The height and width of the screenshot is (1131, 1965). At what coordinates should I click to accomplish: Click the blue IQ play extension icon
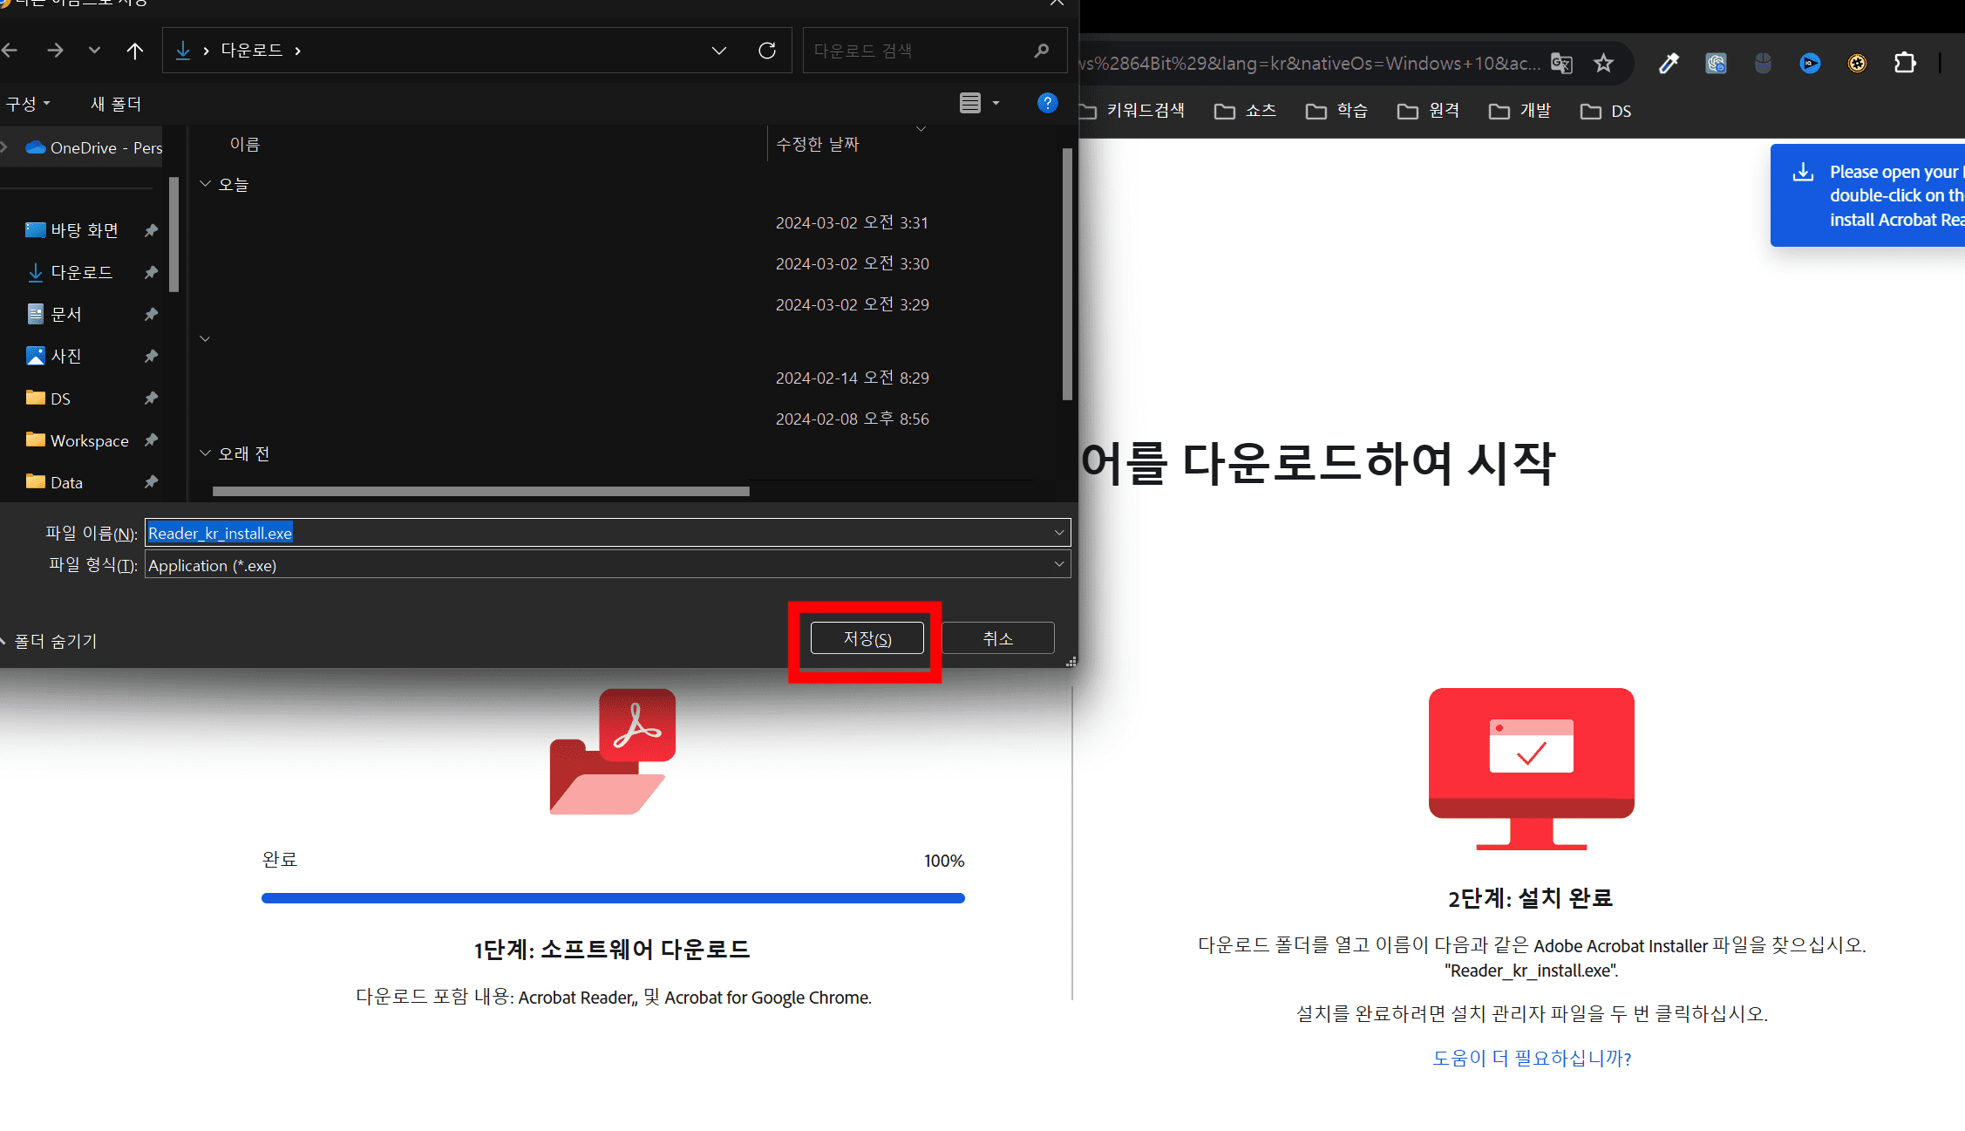[x=1810, y=63]
